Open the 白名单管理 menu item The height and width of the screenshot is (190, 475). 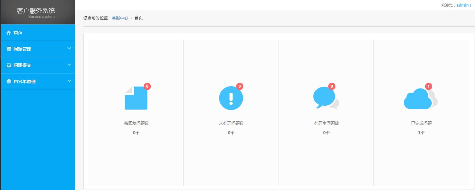click(25, 82)
